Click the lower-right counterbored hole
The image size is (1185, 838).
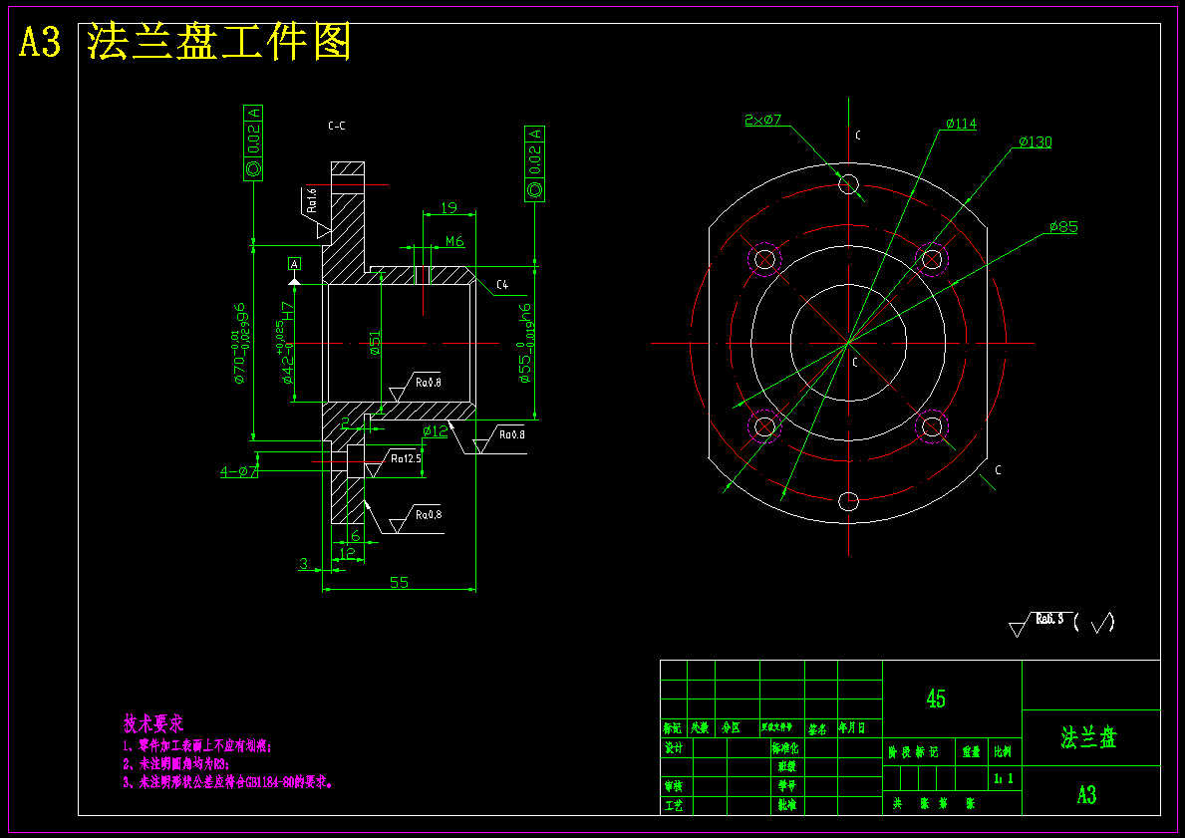click(x=932, y=426)
